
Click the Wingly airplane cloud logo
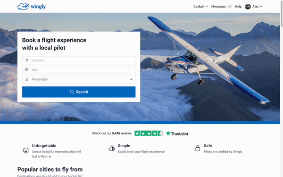click(x=23, y=7)
